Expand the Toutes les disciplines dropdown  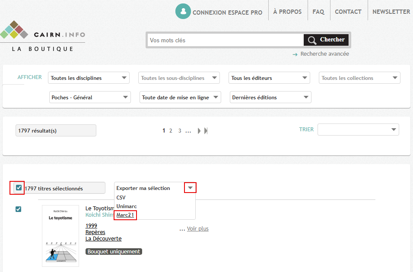pos(89,78)
